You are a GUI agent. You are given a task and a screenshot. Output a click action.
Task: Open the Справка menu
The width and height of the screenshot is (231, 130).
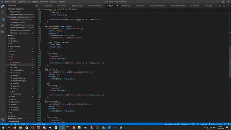pos(62,2)
